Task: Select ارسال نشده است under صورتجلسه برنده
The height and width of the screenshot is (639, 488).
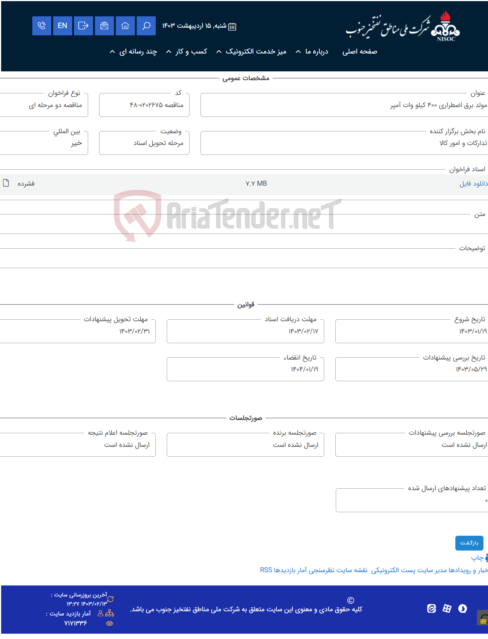Action: click(296, 445)
